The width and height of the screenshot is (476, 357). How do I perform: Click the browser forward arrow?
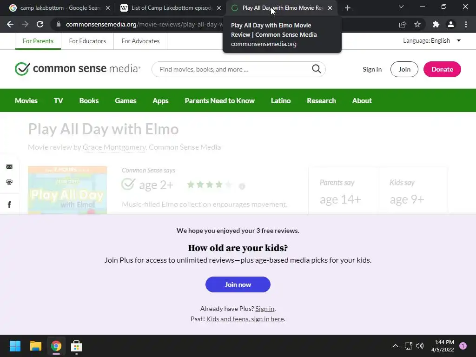25,24
